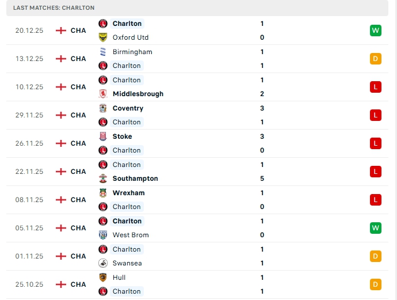This screenshot has height=300, width=397.
Task: Open the Southampton team link
Action: point(135,179)
